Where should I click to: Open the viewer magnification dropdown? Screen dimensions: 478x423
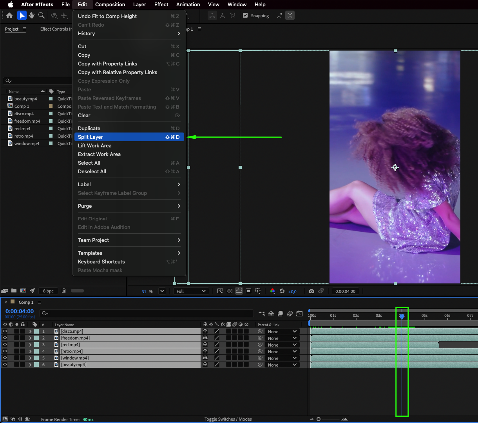pyautogui.click(x=162, y=291)
